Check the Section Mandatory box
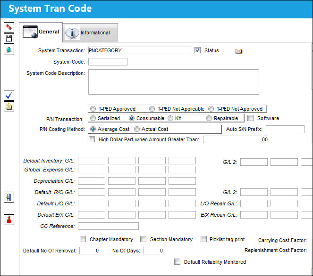The image size is (313, 276). 144,239
